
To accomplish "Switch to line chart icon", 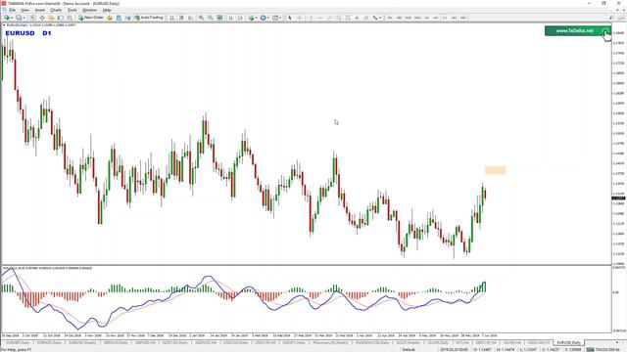I will click(x=190, y=18).
